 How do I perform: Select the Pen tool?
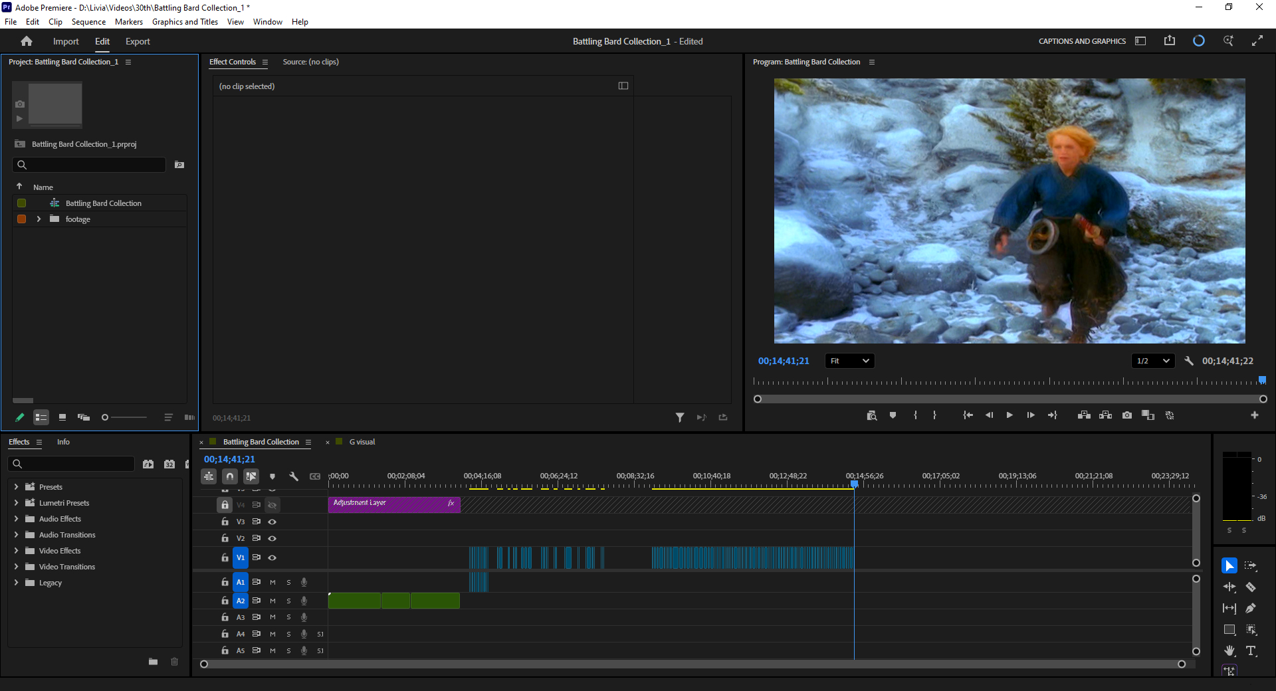(1251, 609)
